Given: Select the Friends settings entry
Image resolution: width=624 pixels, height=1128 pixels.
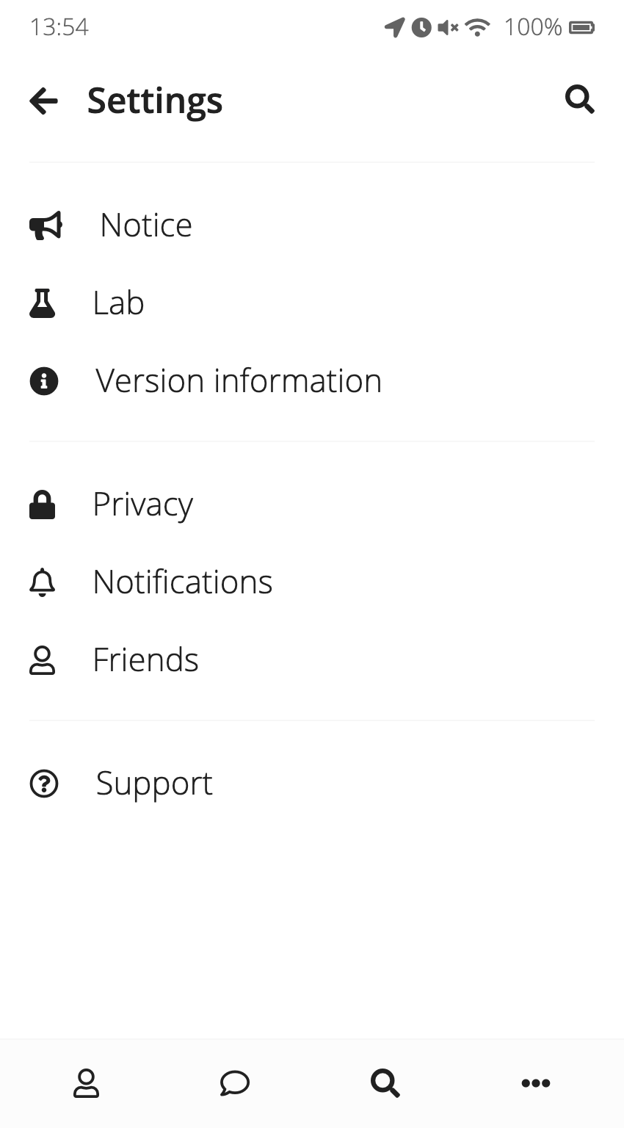Looking at the screenshot, I should (145, 659).
